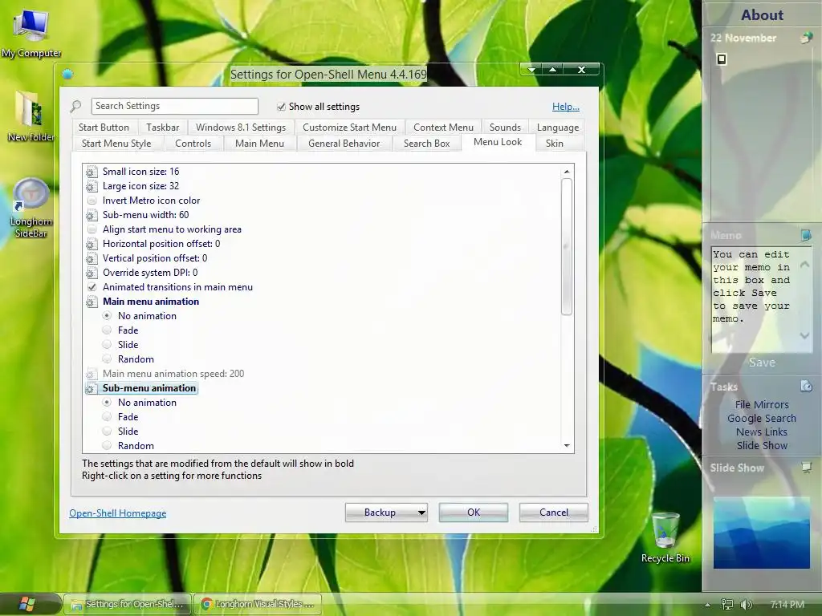The height and width of the screenshot is (616, 822).
Task: Click gear icon beside Main menu animation speed
Action: tap(92, 374)
